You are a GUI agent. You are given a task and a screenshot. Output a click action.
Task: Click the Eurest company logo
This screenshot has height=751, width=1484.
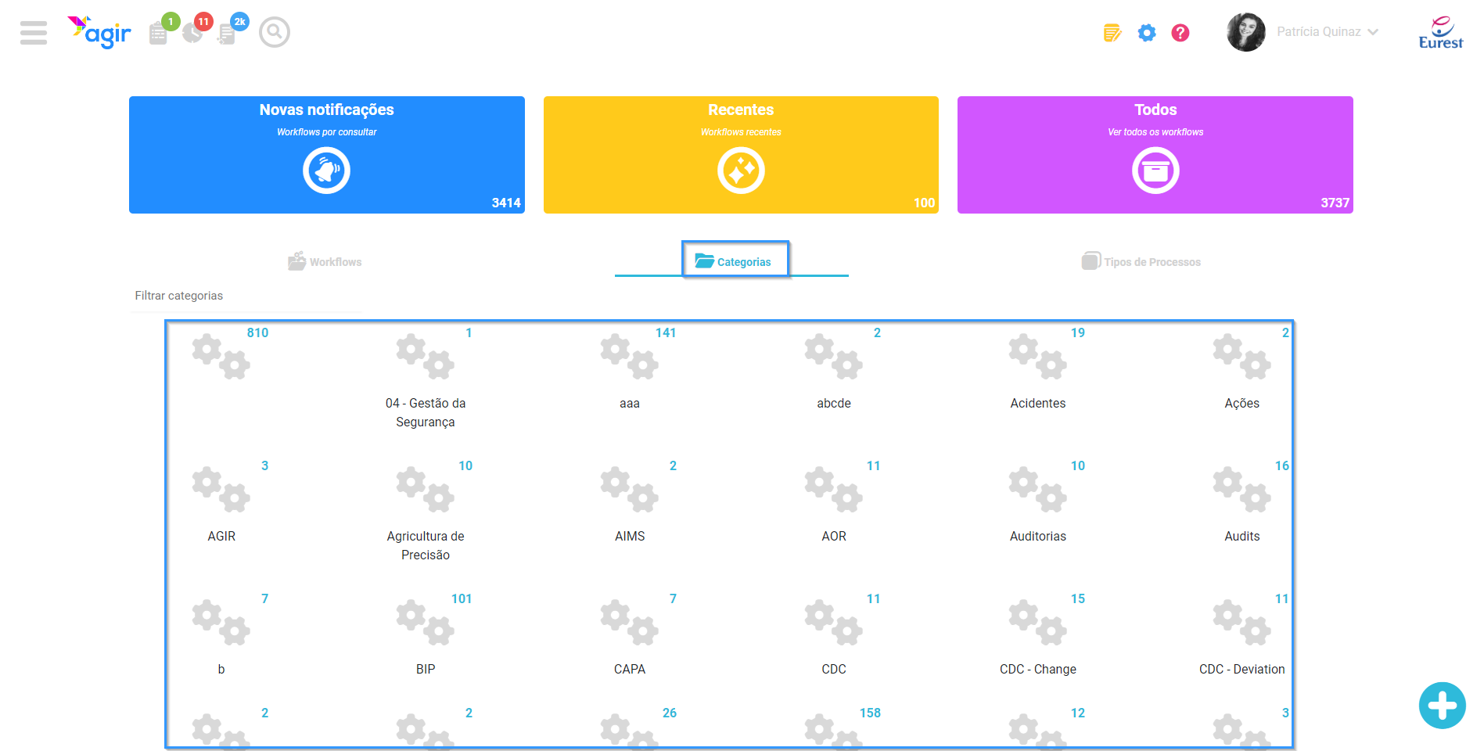1441,32
